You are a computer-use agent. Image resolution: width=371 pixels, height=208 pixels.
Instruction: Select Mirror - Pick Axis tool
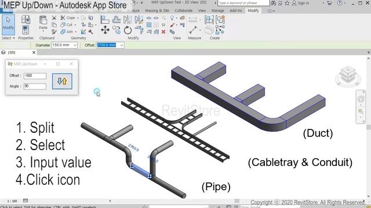128,20
